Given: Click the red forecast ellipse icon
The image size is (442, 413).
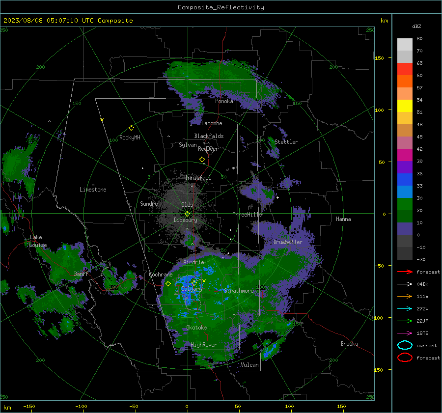Looking at the screenshot, I should point(405,358).
